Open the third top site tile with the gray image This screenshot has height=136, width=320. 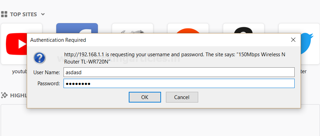point(133,28)
